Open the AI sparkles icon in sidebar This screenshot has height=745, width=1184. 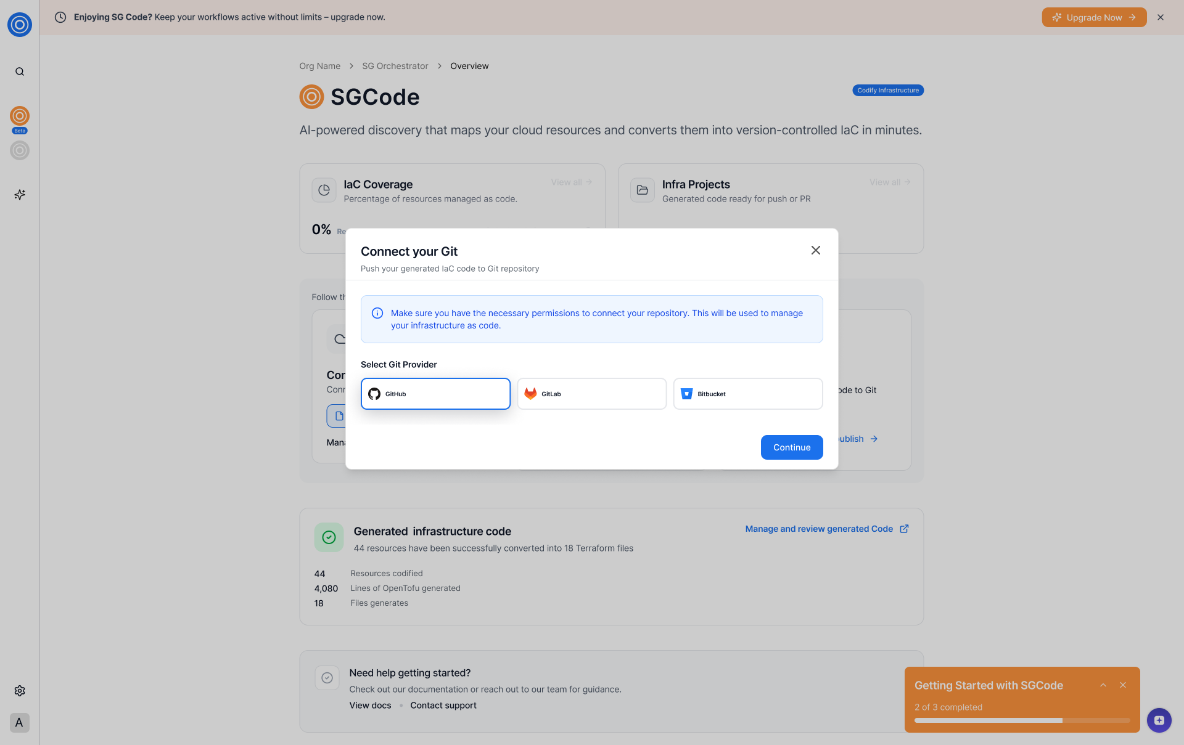[x=19, y=195]
